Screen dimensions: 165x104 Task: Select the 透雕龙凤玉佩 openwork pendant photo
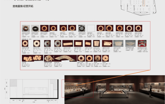tap(49, 58)
